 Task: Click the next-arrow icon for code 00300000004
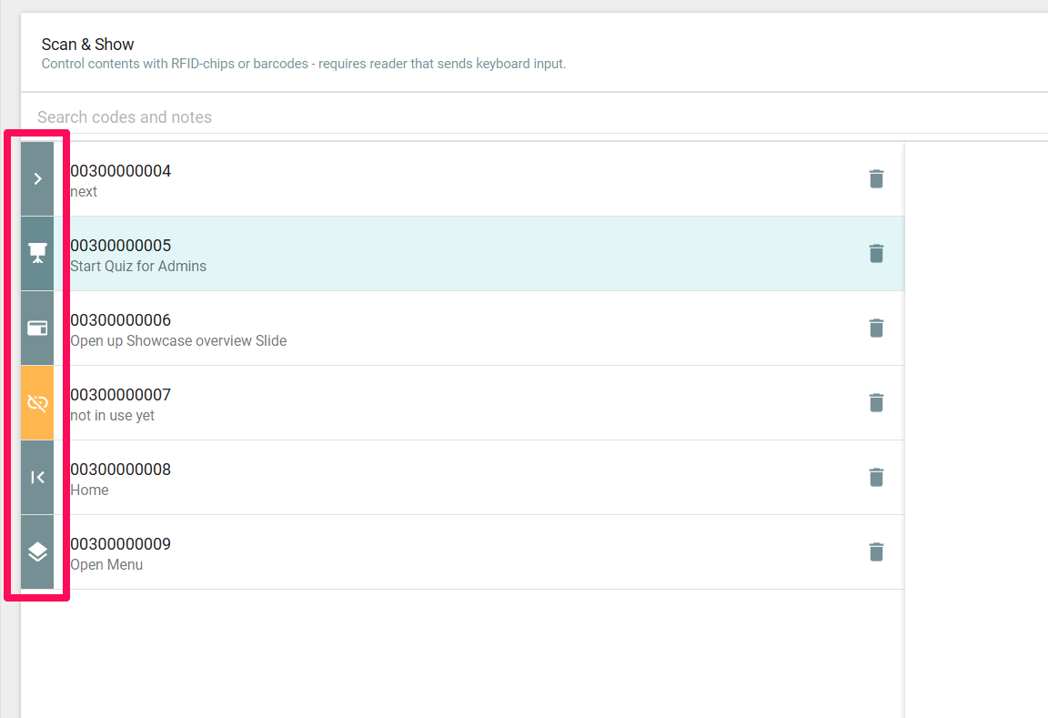pyautogui.click(x=37, y=179)
